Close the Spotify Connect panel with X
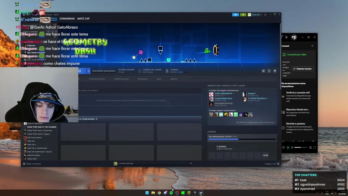The height and width of the screenshot is (196, 348). click(312, 46)
